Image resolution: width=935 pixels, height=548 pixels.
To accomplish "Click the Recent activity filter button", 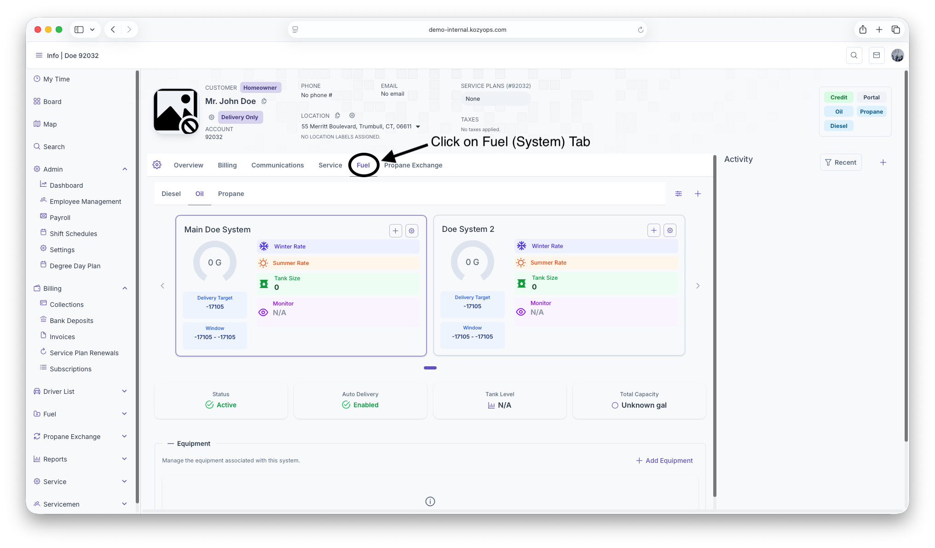I will click(x=841, y=162).
